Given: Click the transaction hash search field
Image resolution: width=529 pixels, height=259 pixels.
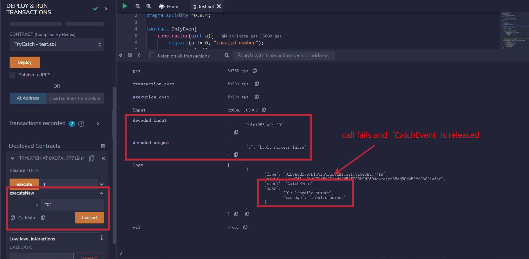Looking at the screenshot, I should [284, 55].
